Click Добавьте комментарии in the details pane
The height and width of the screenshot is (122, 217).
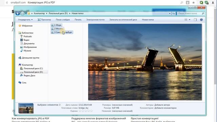165,108
